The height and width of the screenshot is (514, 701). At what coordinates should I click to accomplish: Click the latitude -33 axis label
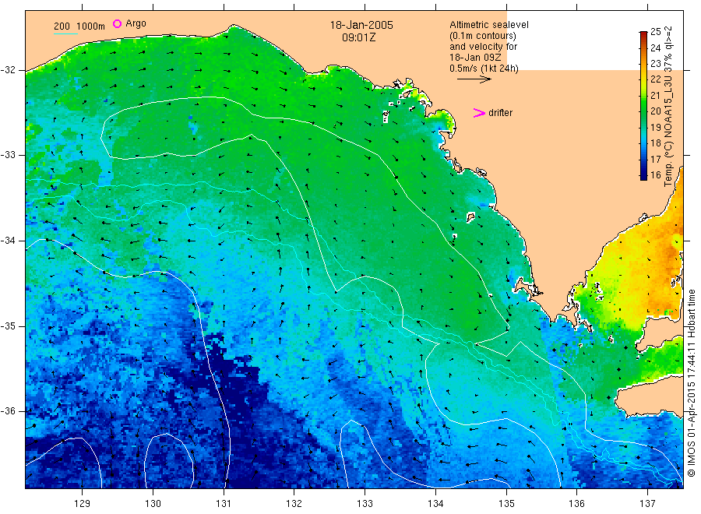point(8,155)
